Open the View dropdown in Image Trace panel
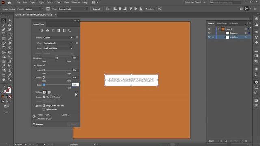 (x=58, y=43)
